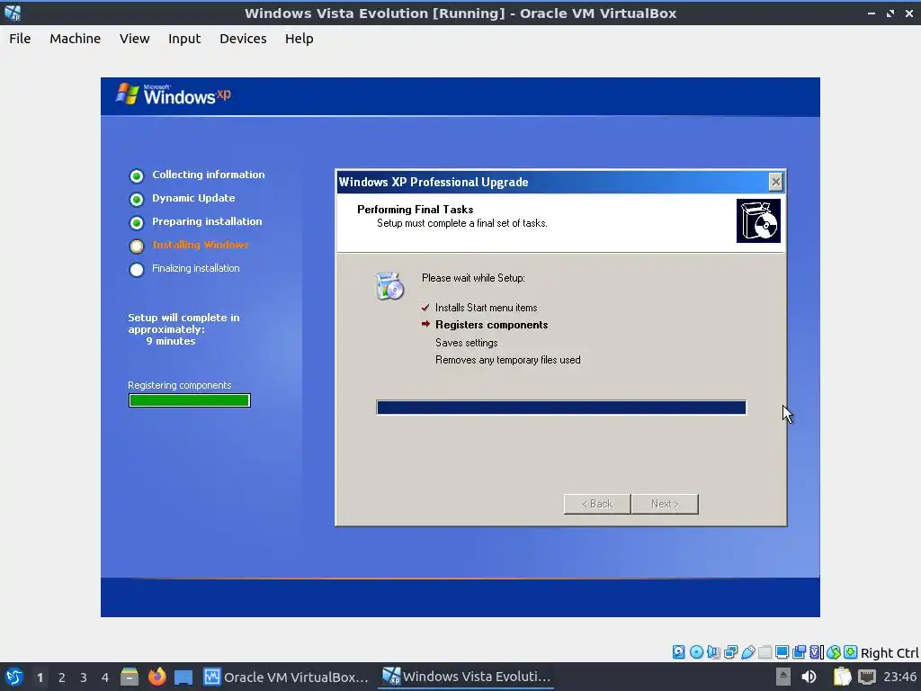The width and height of the screenshot is (921, 691).
Task: Click the Right Ctrl host key label
Action: (890, 653)
